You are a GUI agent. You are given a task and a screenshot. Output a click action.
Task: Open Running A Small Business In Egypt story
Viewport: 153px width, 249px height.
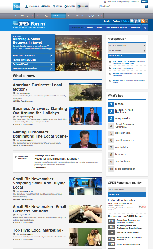coord(28,41)
